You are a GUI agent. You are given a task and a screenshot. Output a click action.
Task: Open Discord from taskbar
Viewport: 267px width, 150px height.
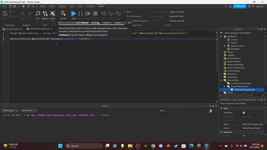161,146
